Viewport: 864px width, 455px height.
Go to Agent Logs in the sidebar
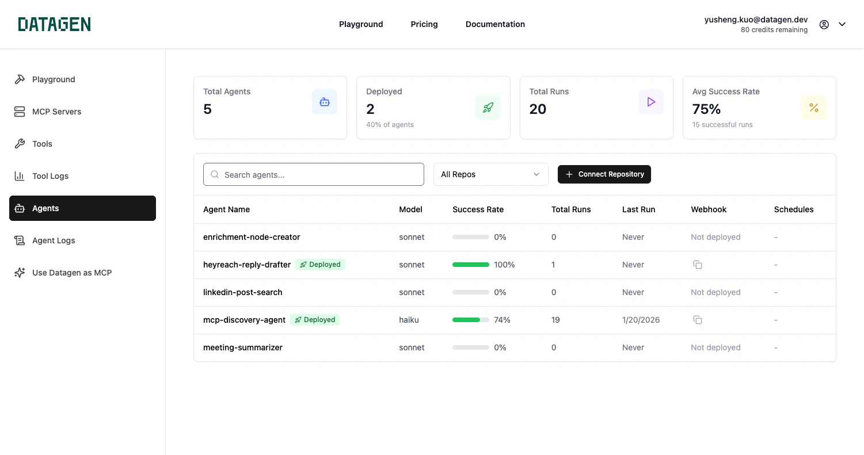click(82, 240)
